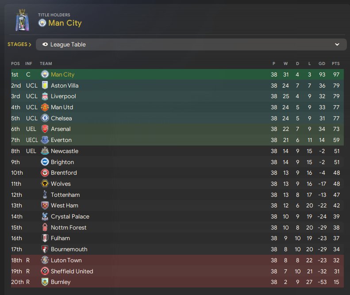Click Aston Villa club badge in table
The height and width of the screenshot is (295, 350).
pos(45,85)
